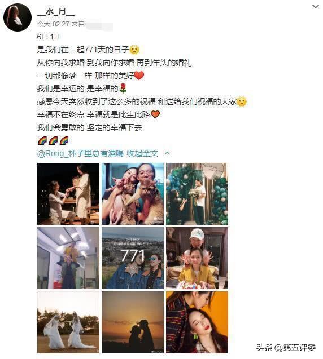Click the poster's round avatar picture
The height and width of the screenshot is (359, 323).
click(x=18, y=17)
